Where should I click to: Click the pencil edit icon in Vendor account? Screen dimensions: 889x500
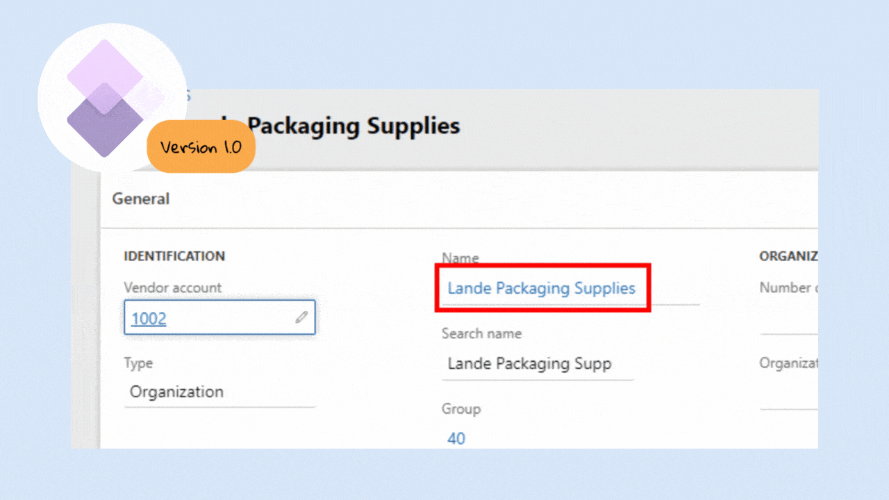click(x=301, y=317)
